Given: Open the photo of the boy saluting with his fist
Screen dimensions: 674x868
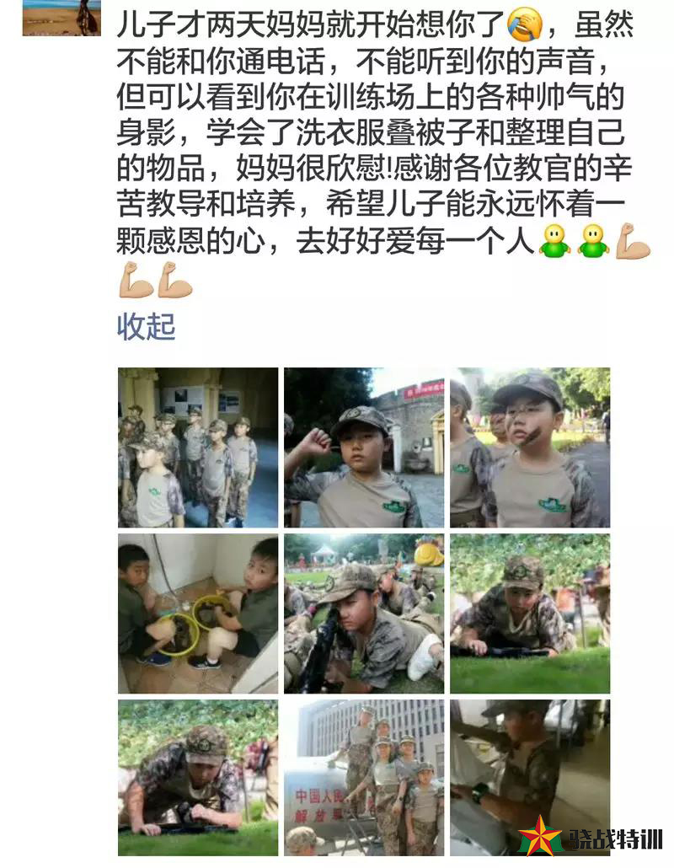Looking at the screenshot, I should tap(364, 447).
